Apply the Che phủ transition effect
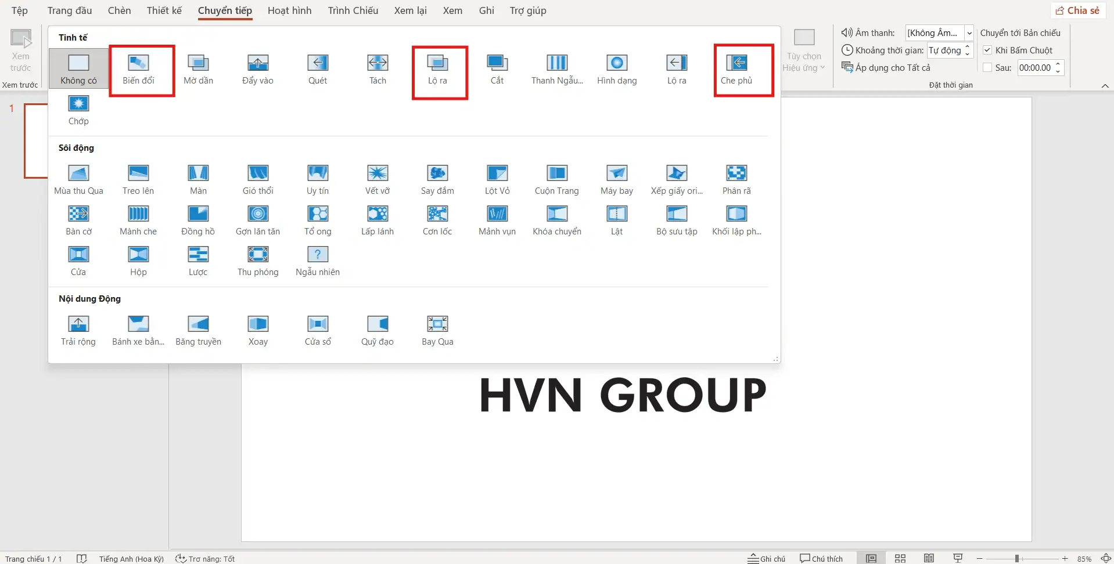The width and height of the screenshot is (1114, 564). pos(736,69)
